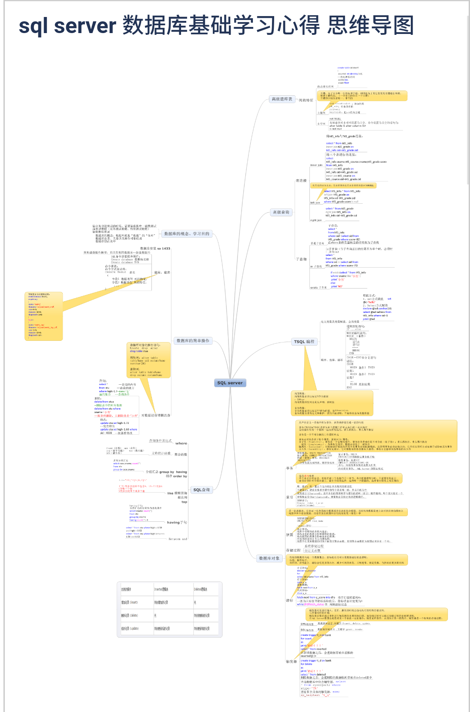The image size is (470, 712).
Task: Select the "数据库安装 sa 1433" note
Action: coord(155,249)
